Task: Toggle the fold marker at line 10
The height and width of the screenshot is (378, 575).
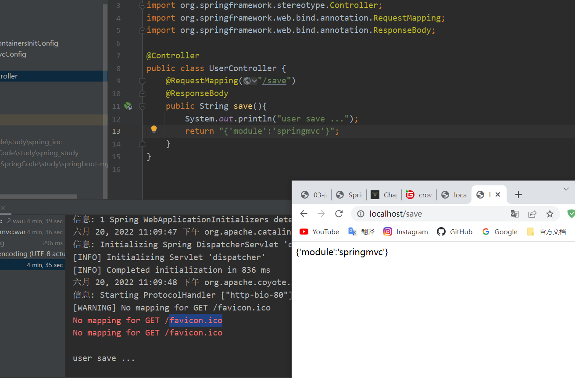Action: click(x=142, y=93)
